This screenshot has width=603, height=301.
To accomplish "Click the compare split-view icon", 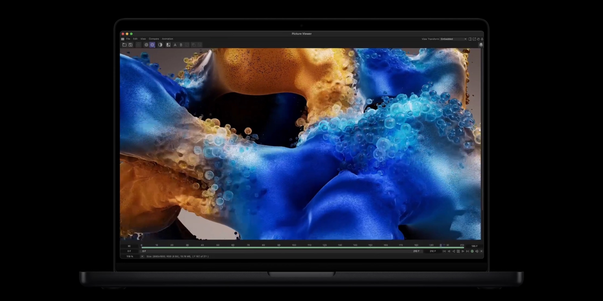I will click(168, 45).
